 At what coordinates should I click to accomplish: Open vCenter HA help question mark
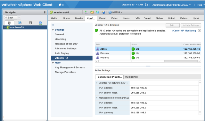[x=199, y=31]
